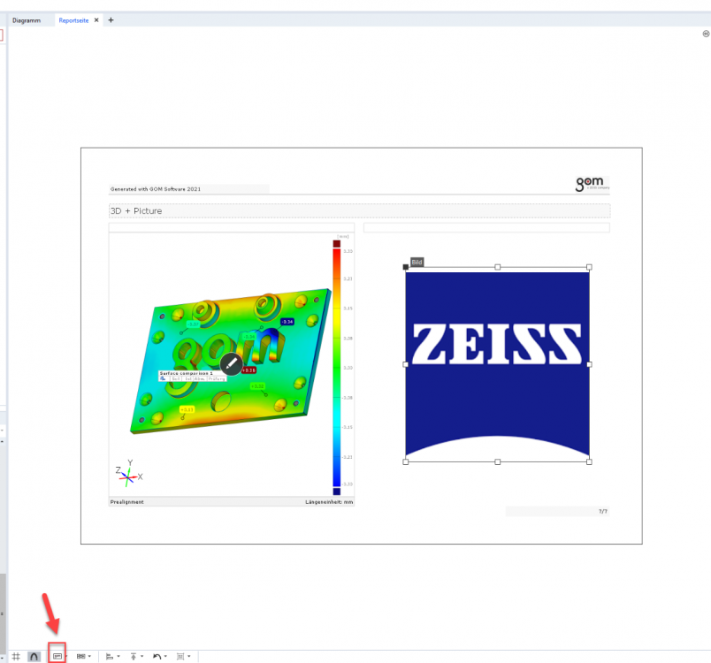
Task: Open the group elements dropdown arrow
Action: pos(89,656)
